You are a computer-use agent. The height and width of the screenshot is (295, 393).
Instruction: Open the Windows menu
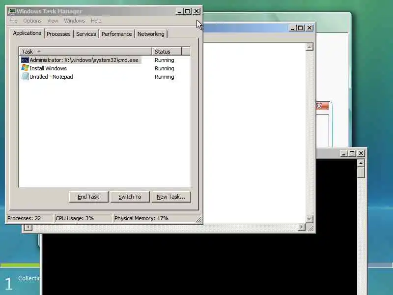tap(75, 21)
